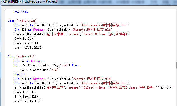Click the last e.WriteFile(fl1) line
This screenshot has width=177, height=106.
click(x=28, y=101)
